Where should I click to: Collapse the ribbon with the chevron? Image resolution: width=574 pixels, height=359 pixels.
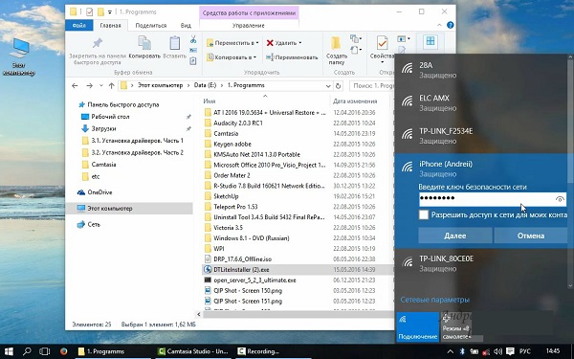(x=440, y=25)
